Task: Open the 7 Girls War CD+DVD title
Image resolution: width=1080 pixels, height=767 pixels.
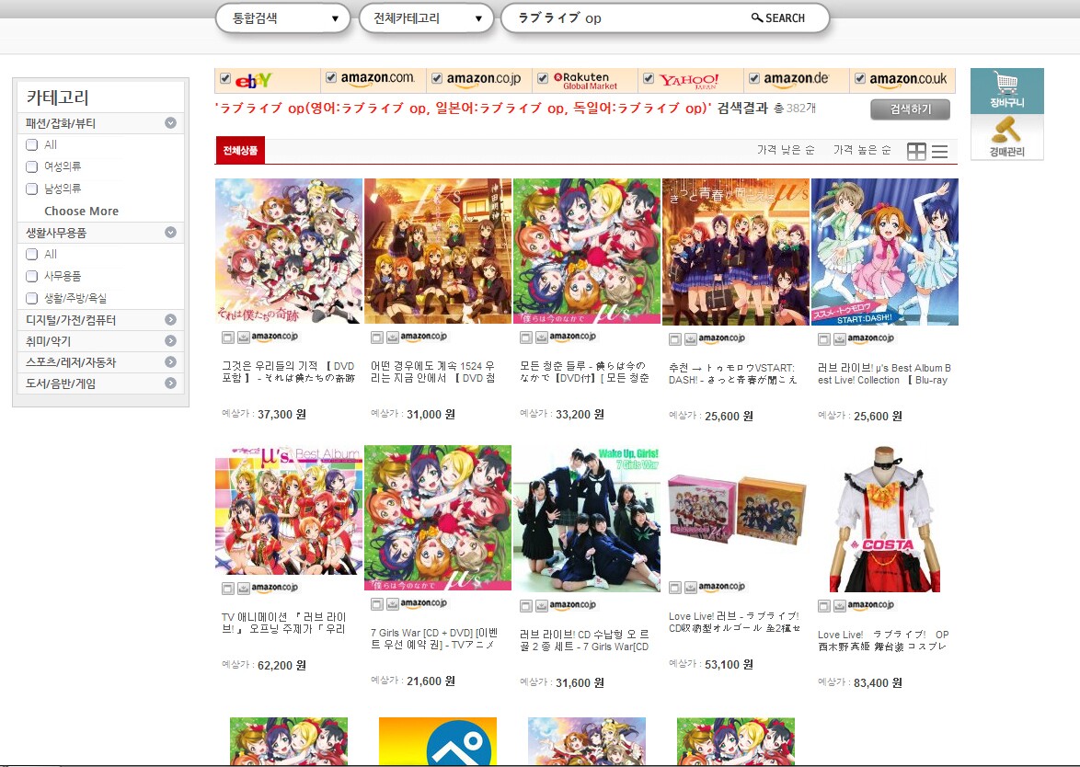Action: [434, 638]
